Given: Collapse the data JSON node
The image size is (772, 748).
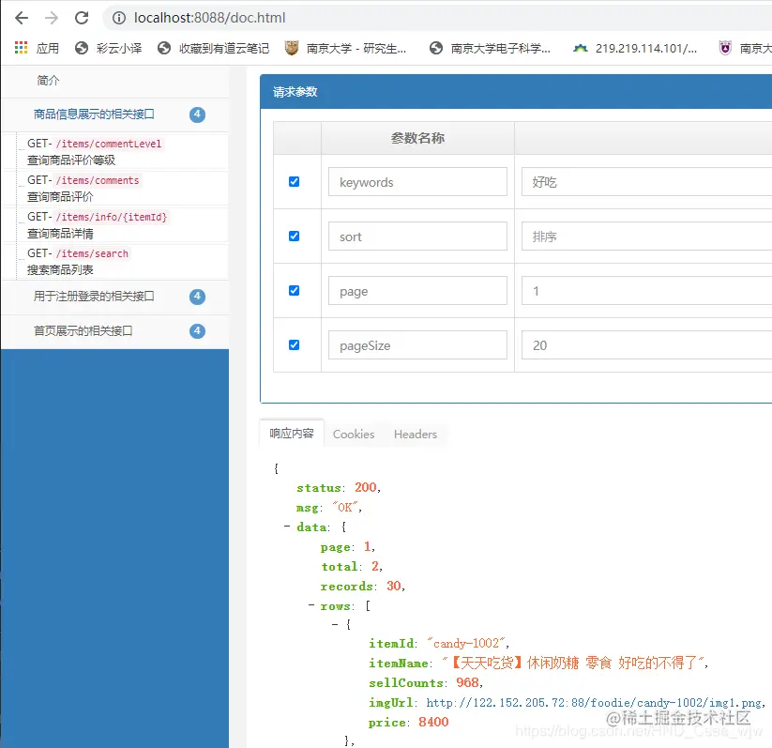Looking at the screenshot, I should point(287,527).
